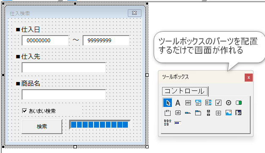Viewport: 265px width, 153px height.
Task: Select the ～ label between date fields
Action: point(76,40)
